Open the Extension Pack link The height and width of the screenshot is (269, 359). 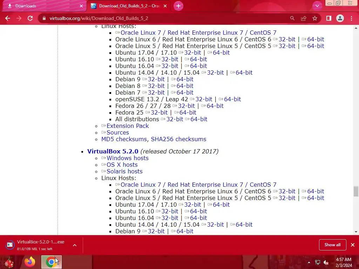tap(128, 126)
